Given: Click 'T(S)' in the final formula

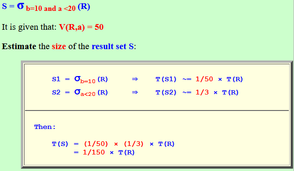Looking at the screenshot, I should pyautogui.click(x=60, y=144).
